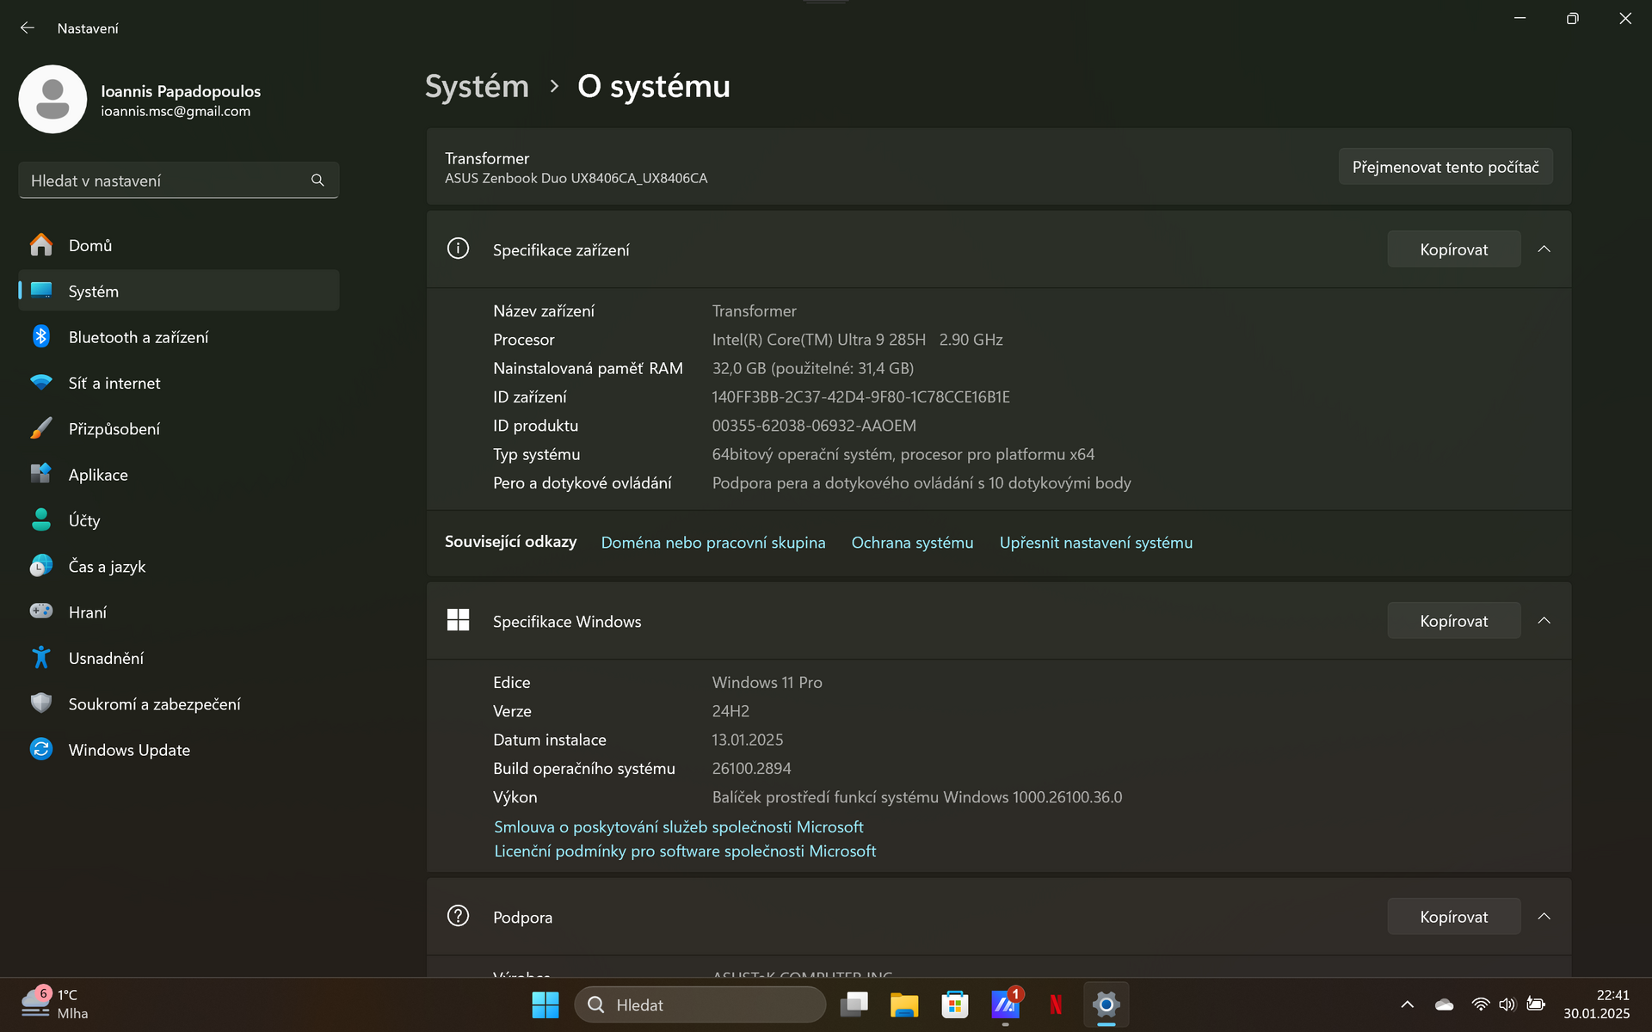
Task: Click the Settings gear icon in taskbar
Action: coord(1104,1004)
